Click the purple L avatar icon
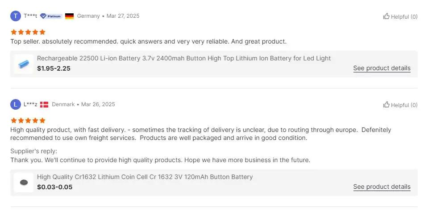This screenshot has height=211, width=432. coord(16,104)
